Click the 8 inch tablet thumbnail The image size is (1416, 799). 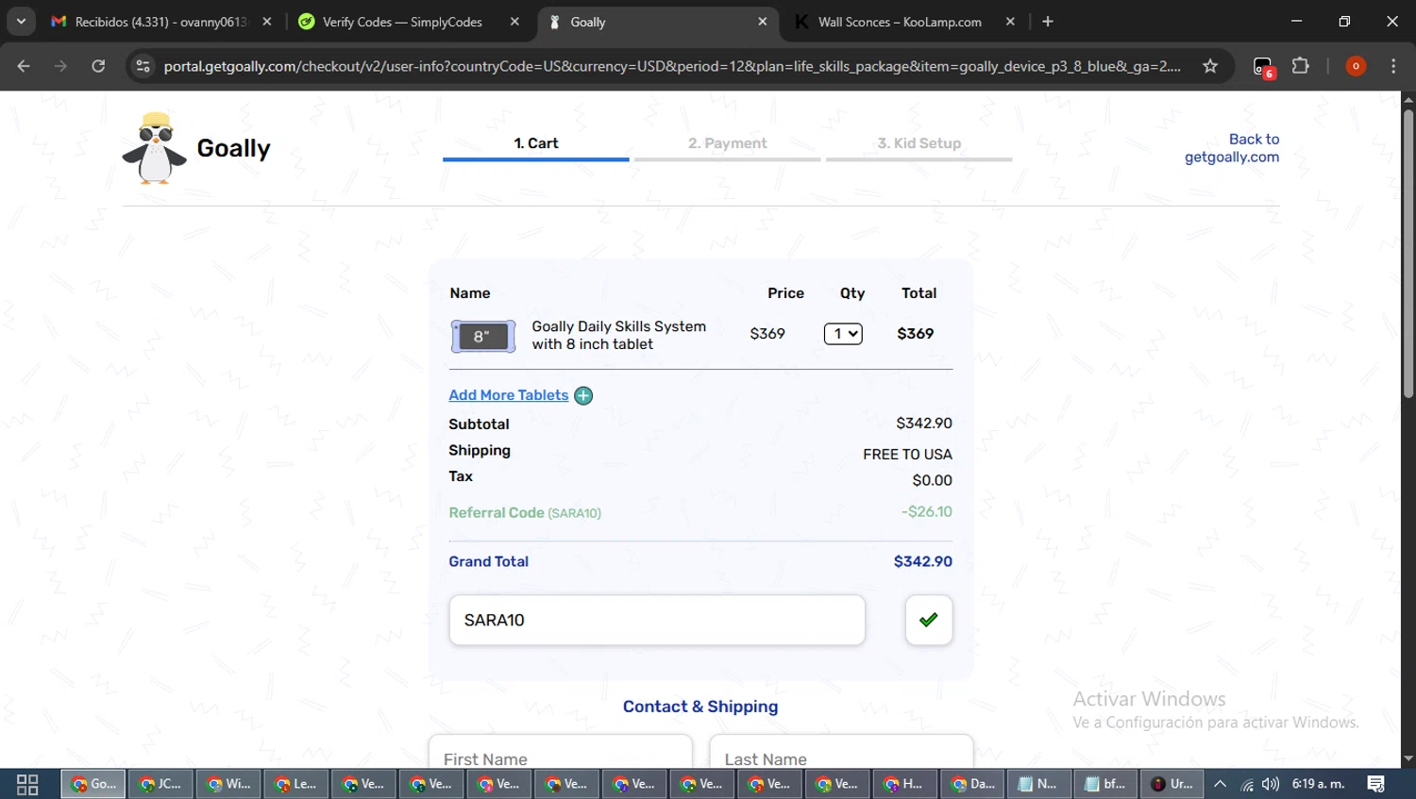click(483, 337)
